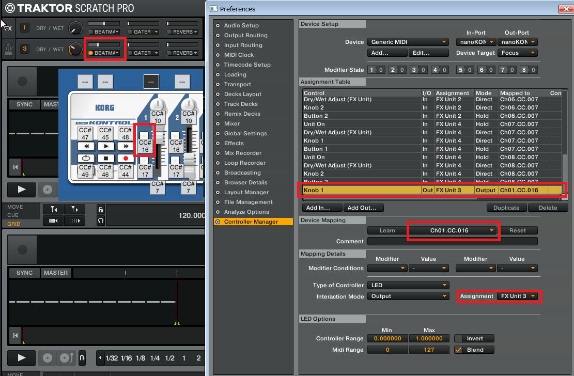Select FX unit number 3 button
The image size is (574, 376).
[24, 49]
